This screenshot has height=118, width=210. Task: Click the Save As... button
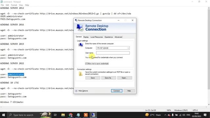click(109, 78)
